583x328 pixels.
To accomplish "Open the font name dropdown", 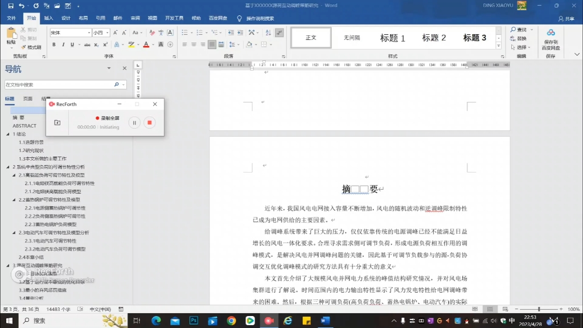I will tap(89, 32).
